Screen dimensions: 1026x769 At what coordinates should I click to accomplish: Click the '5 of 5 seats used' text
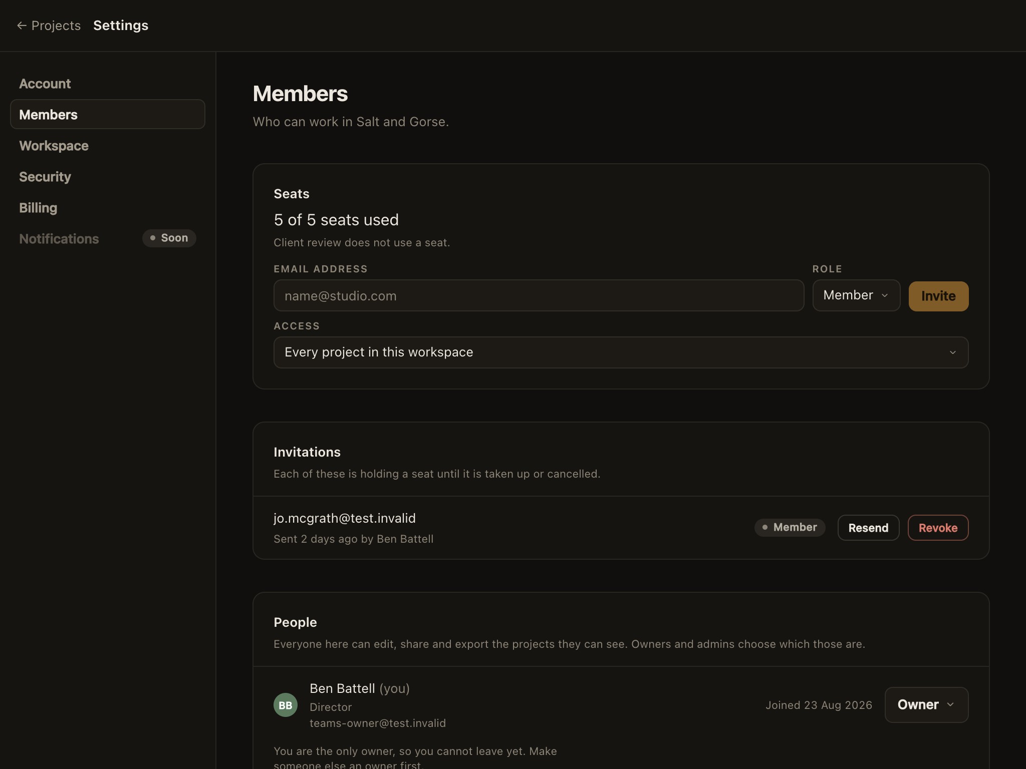tap(336, 220)
